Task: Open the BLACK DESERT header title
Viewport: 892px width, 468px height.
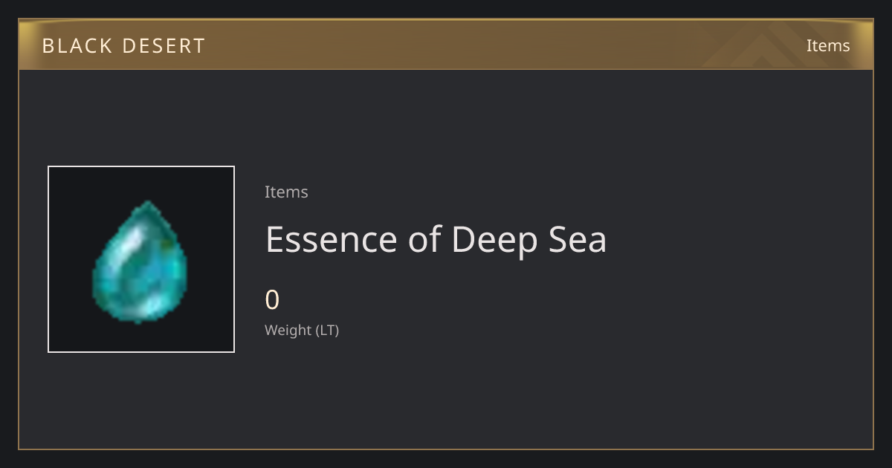Action: tap(123, 45)
